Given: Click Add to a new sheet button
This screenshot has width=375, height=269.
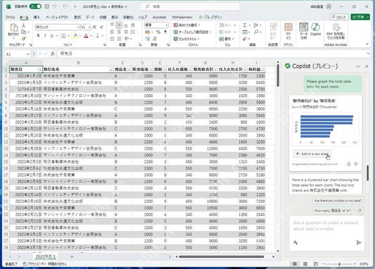Looking at the screenshot, I should [x=312, y=154].
